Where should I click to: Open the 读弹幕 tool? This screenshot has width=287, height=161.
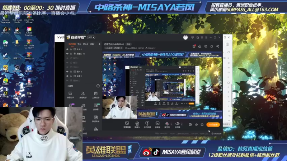[x=96, y=107]
